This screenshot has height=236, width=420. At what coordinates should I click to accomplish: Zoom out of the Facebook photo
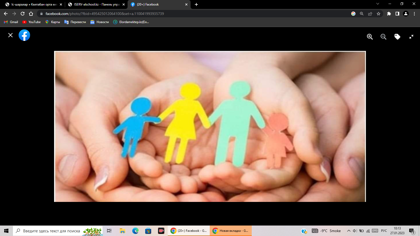tap(383, 37)
